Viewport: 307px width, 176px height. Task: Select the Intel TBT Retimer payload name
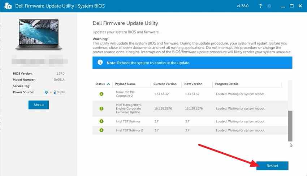pos(128,121)
